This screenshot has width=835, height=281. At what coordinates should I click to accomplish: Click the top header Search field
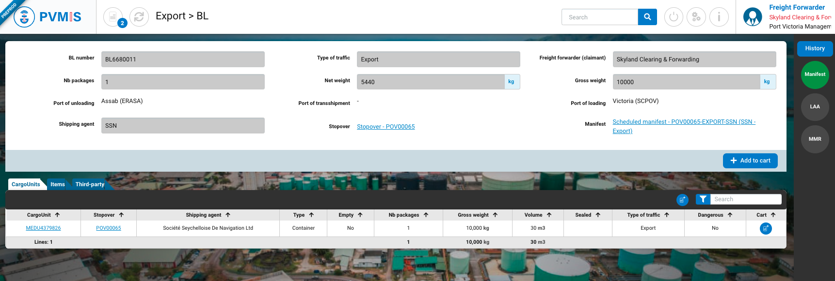coord(600,17)
